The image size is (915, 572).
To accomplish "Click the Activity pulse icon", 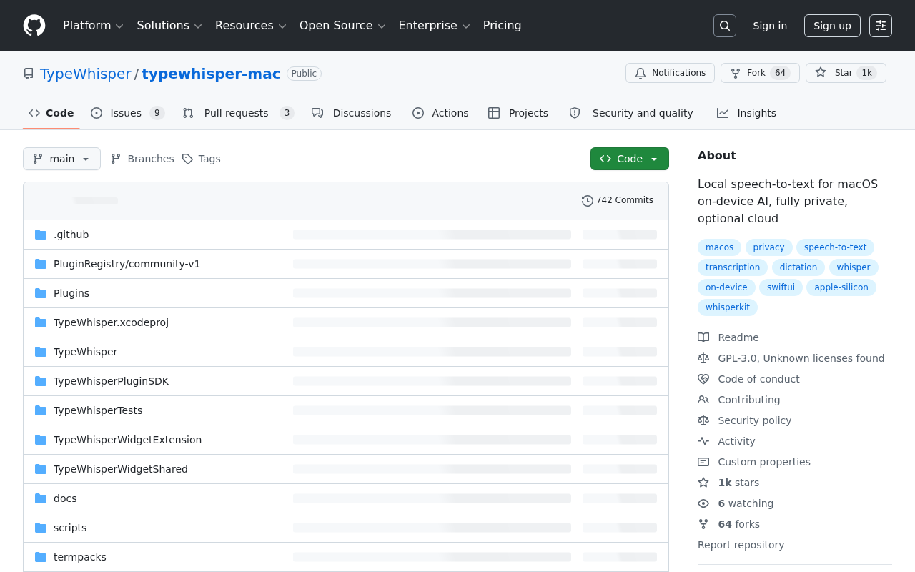I will 703,441.
